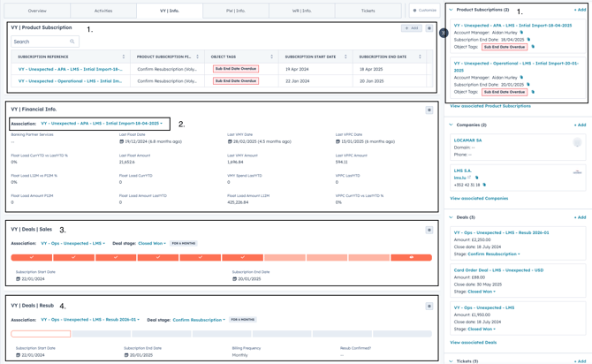The image size is (592, 364).
Task: Open Deals Resub association dropdown
Action: 90,320
